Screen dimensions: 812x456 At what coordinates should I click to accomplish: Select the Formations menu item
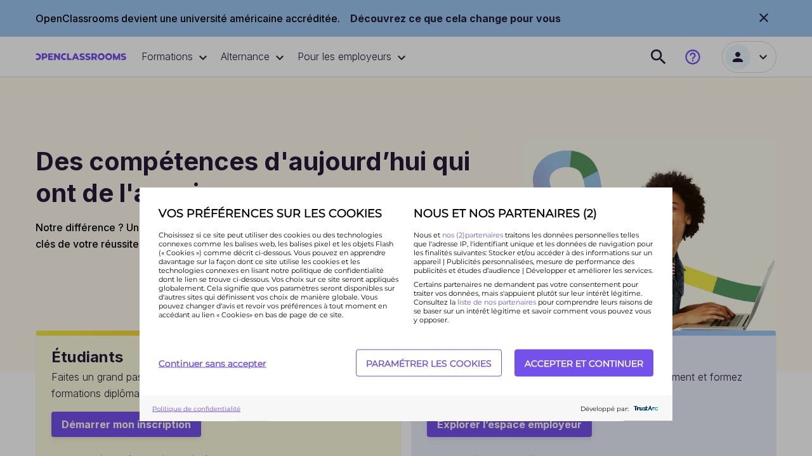pyautogui.click(x=167, y=57)
